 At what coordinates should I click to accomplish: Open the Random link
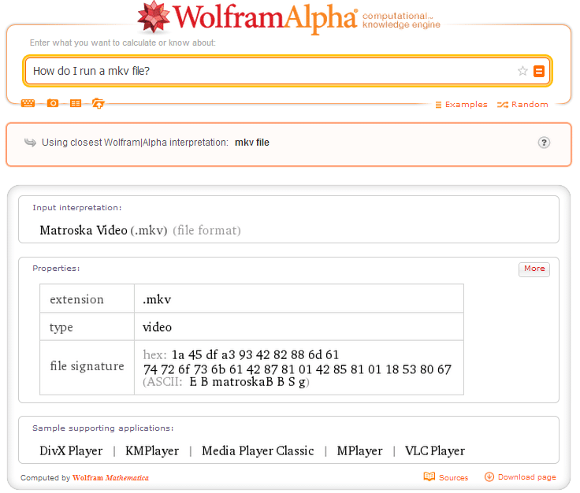530,105
